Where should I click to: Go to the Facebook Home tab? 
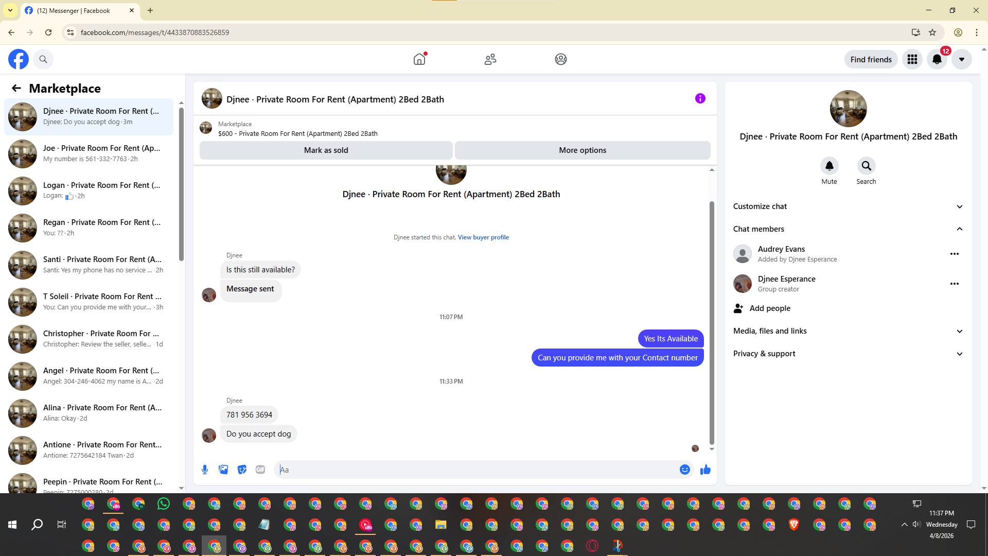pyautogui.click(x=419, y=59)
